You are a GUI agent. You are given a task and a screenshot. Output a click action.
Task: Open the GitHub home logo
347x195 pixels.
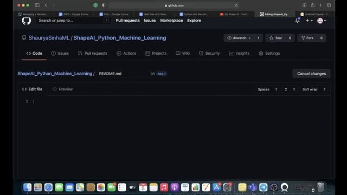27,21
